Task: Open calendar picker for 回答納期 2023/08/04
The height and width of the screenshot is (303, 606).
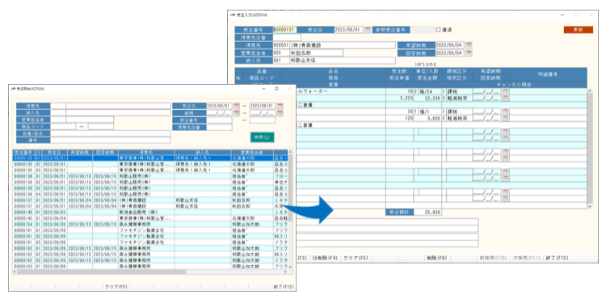Action: pos(469,53)
